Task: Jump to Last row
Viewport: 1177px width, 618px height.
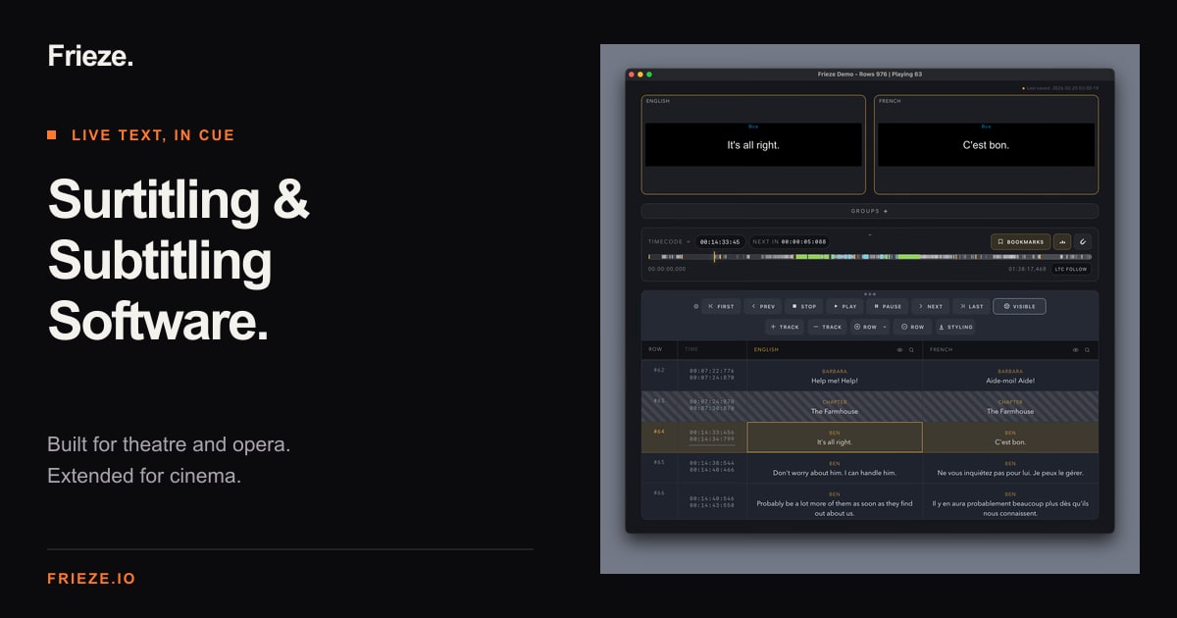Action: click(x=971, y=306)
